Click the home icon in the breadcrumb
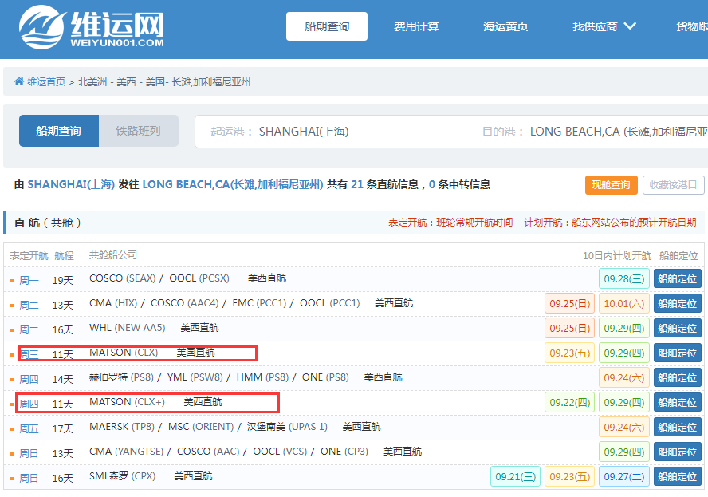This screenshot has height=497, width=708. (19, 81)
